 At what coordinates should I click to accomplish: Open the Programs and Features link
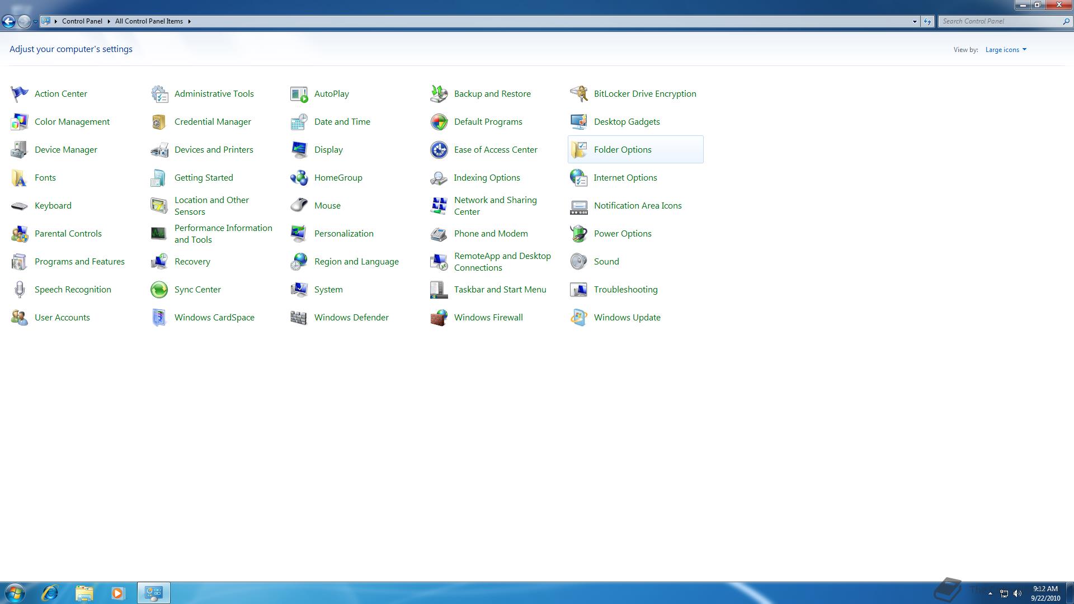pyautogui.click(x=79, y=261)
